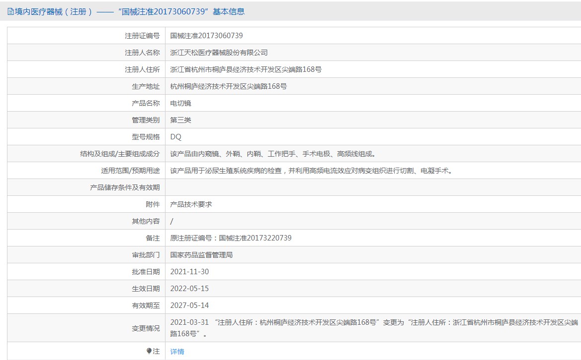Screen dimensions: 581x360
Task: Click the 附件 label
Action: (x=153, y=204)
